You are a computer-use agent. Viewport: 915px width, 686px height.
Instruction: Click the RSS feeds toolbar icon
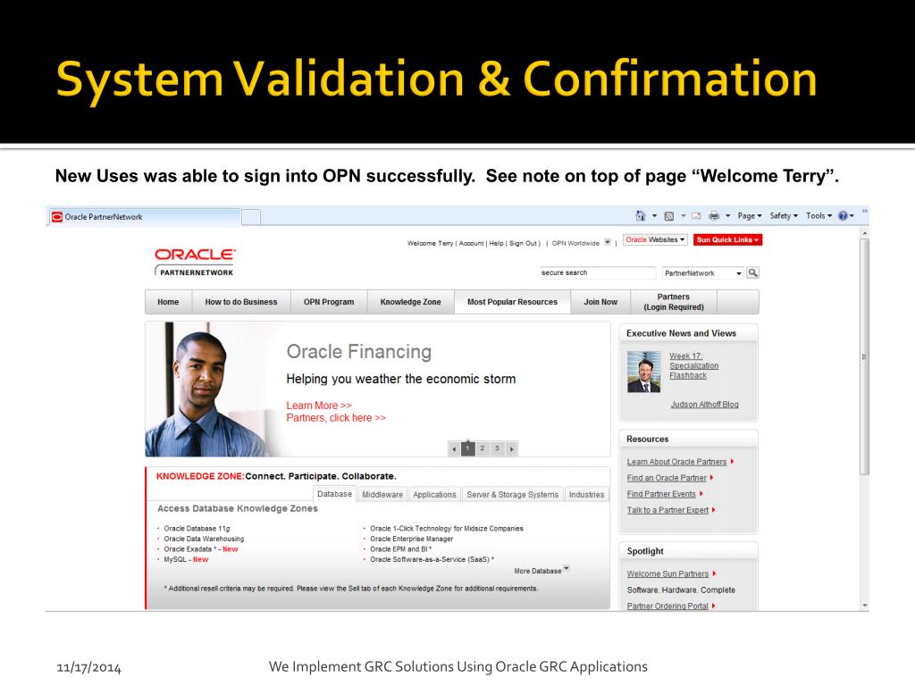pos(669,216)
